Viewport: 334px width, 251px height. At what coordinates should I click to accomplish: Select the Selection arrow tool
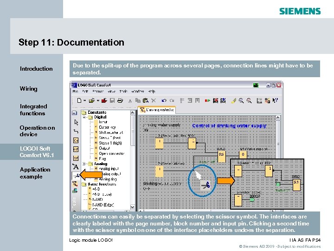[x=76, y=122]
